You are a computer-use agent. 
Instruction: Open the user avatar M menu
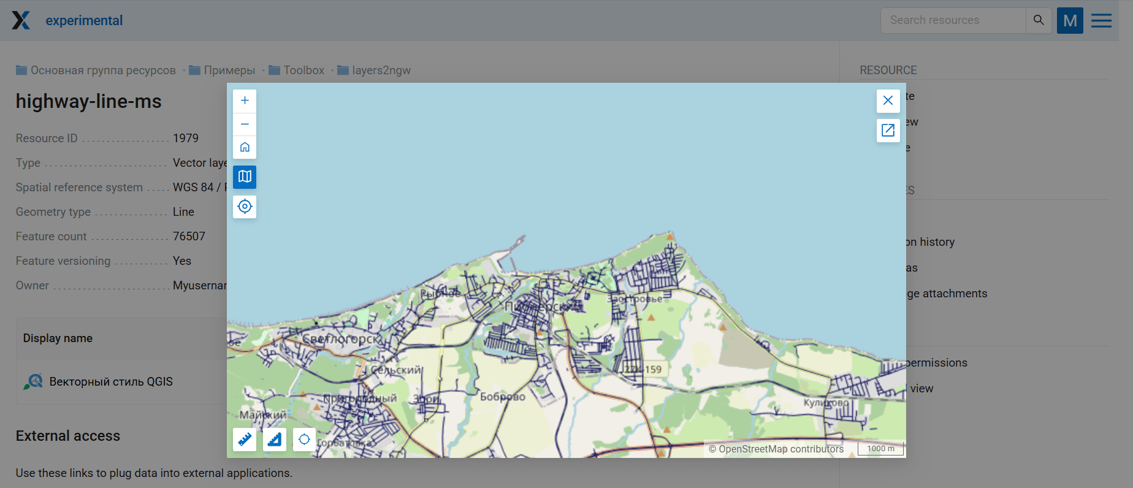[x=1070, y=20]
